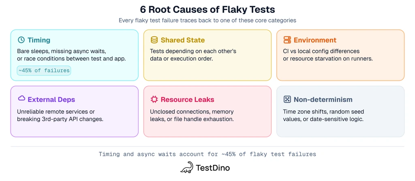Click the Timing card heading
The width and height of the screenshot is (415, 181).
pyautogui.click(x=39, y=40)
